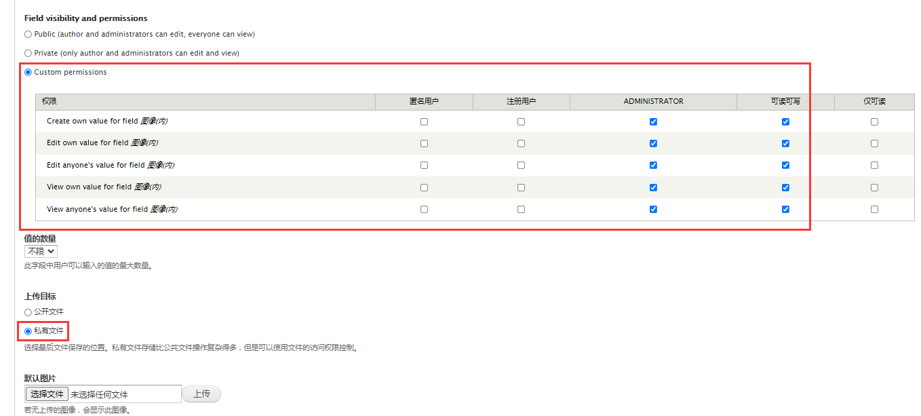The height and width of the screenshot is (416, 921).
Task: Uncheck View anyone's value for ADMINISTRATOR
Action: click(653, 209)
